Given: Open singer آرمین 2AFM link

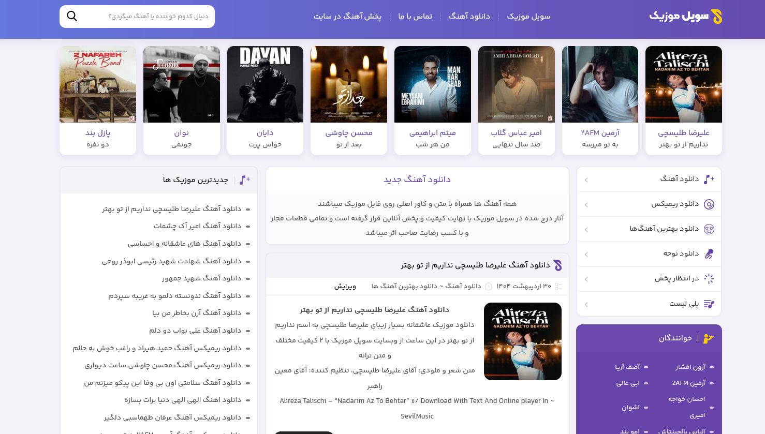Looking at the screenshot, I should click(x=689, y=383).
